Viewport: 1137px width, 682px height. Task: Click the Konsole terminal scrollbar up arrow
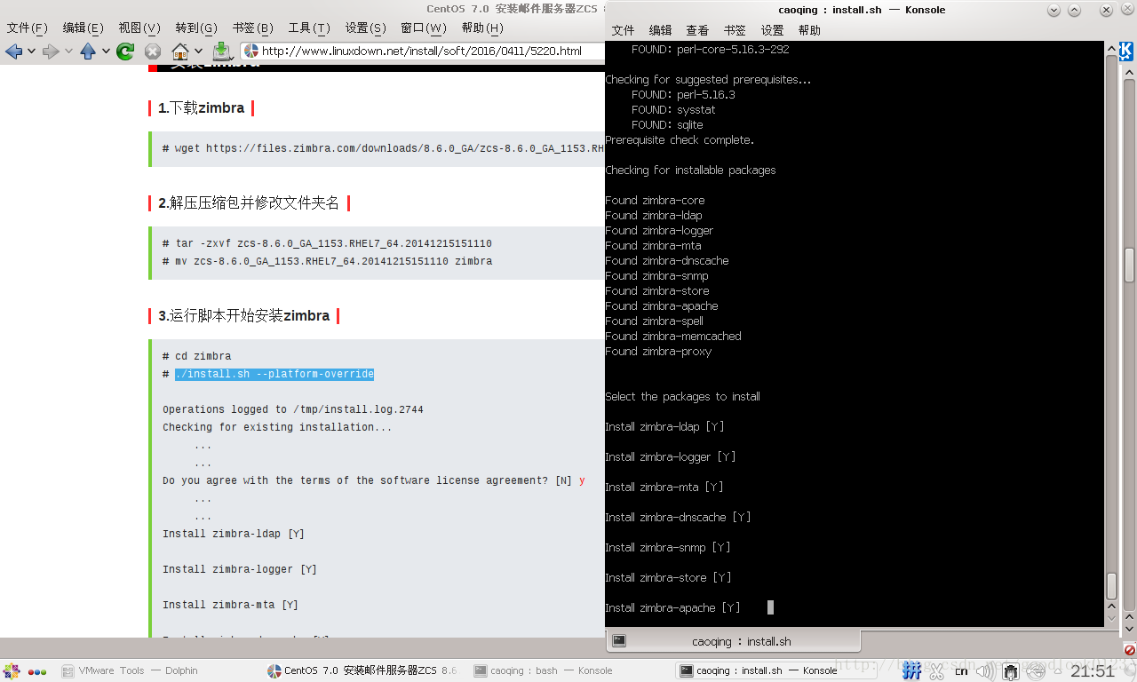1112,50
